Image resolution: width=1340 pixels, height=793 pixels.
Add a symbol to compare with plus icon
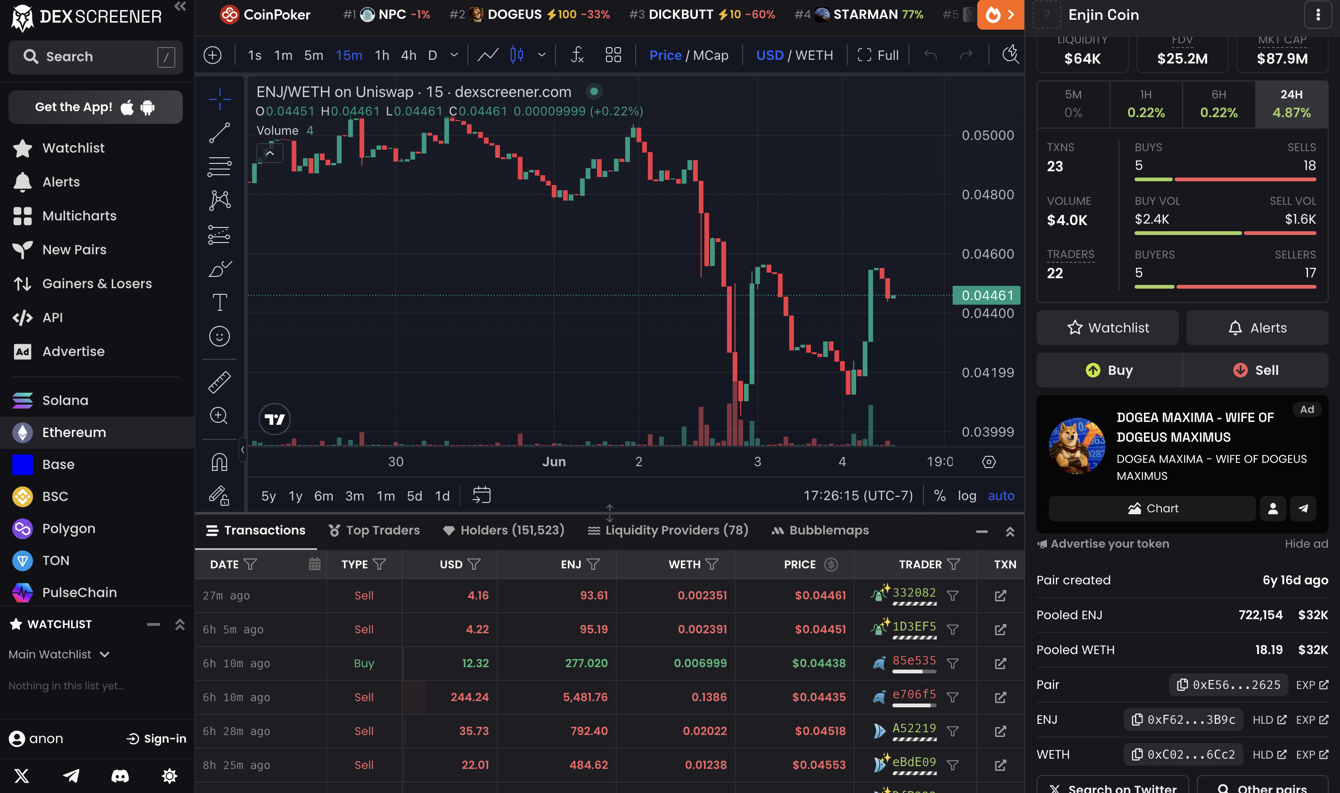[x=213, y=55]
